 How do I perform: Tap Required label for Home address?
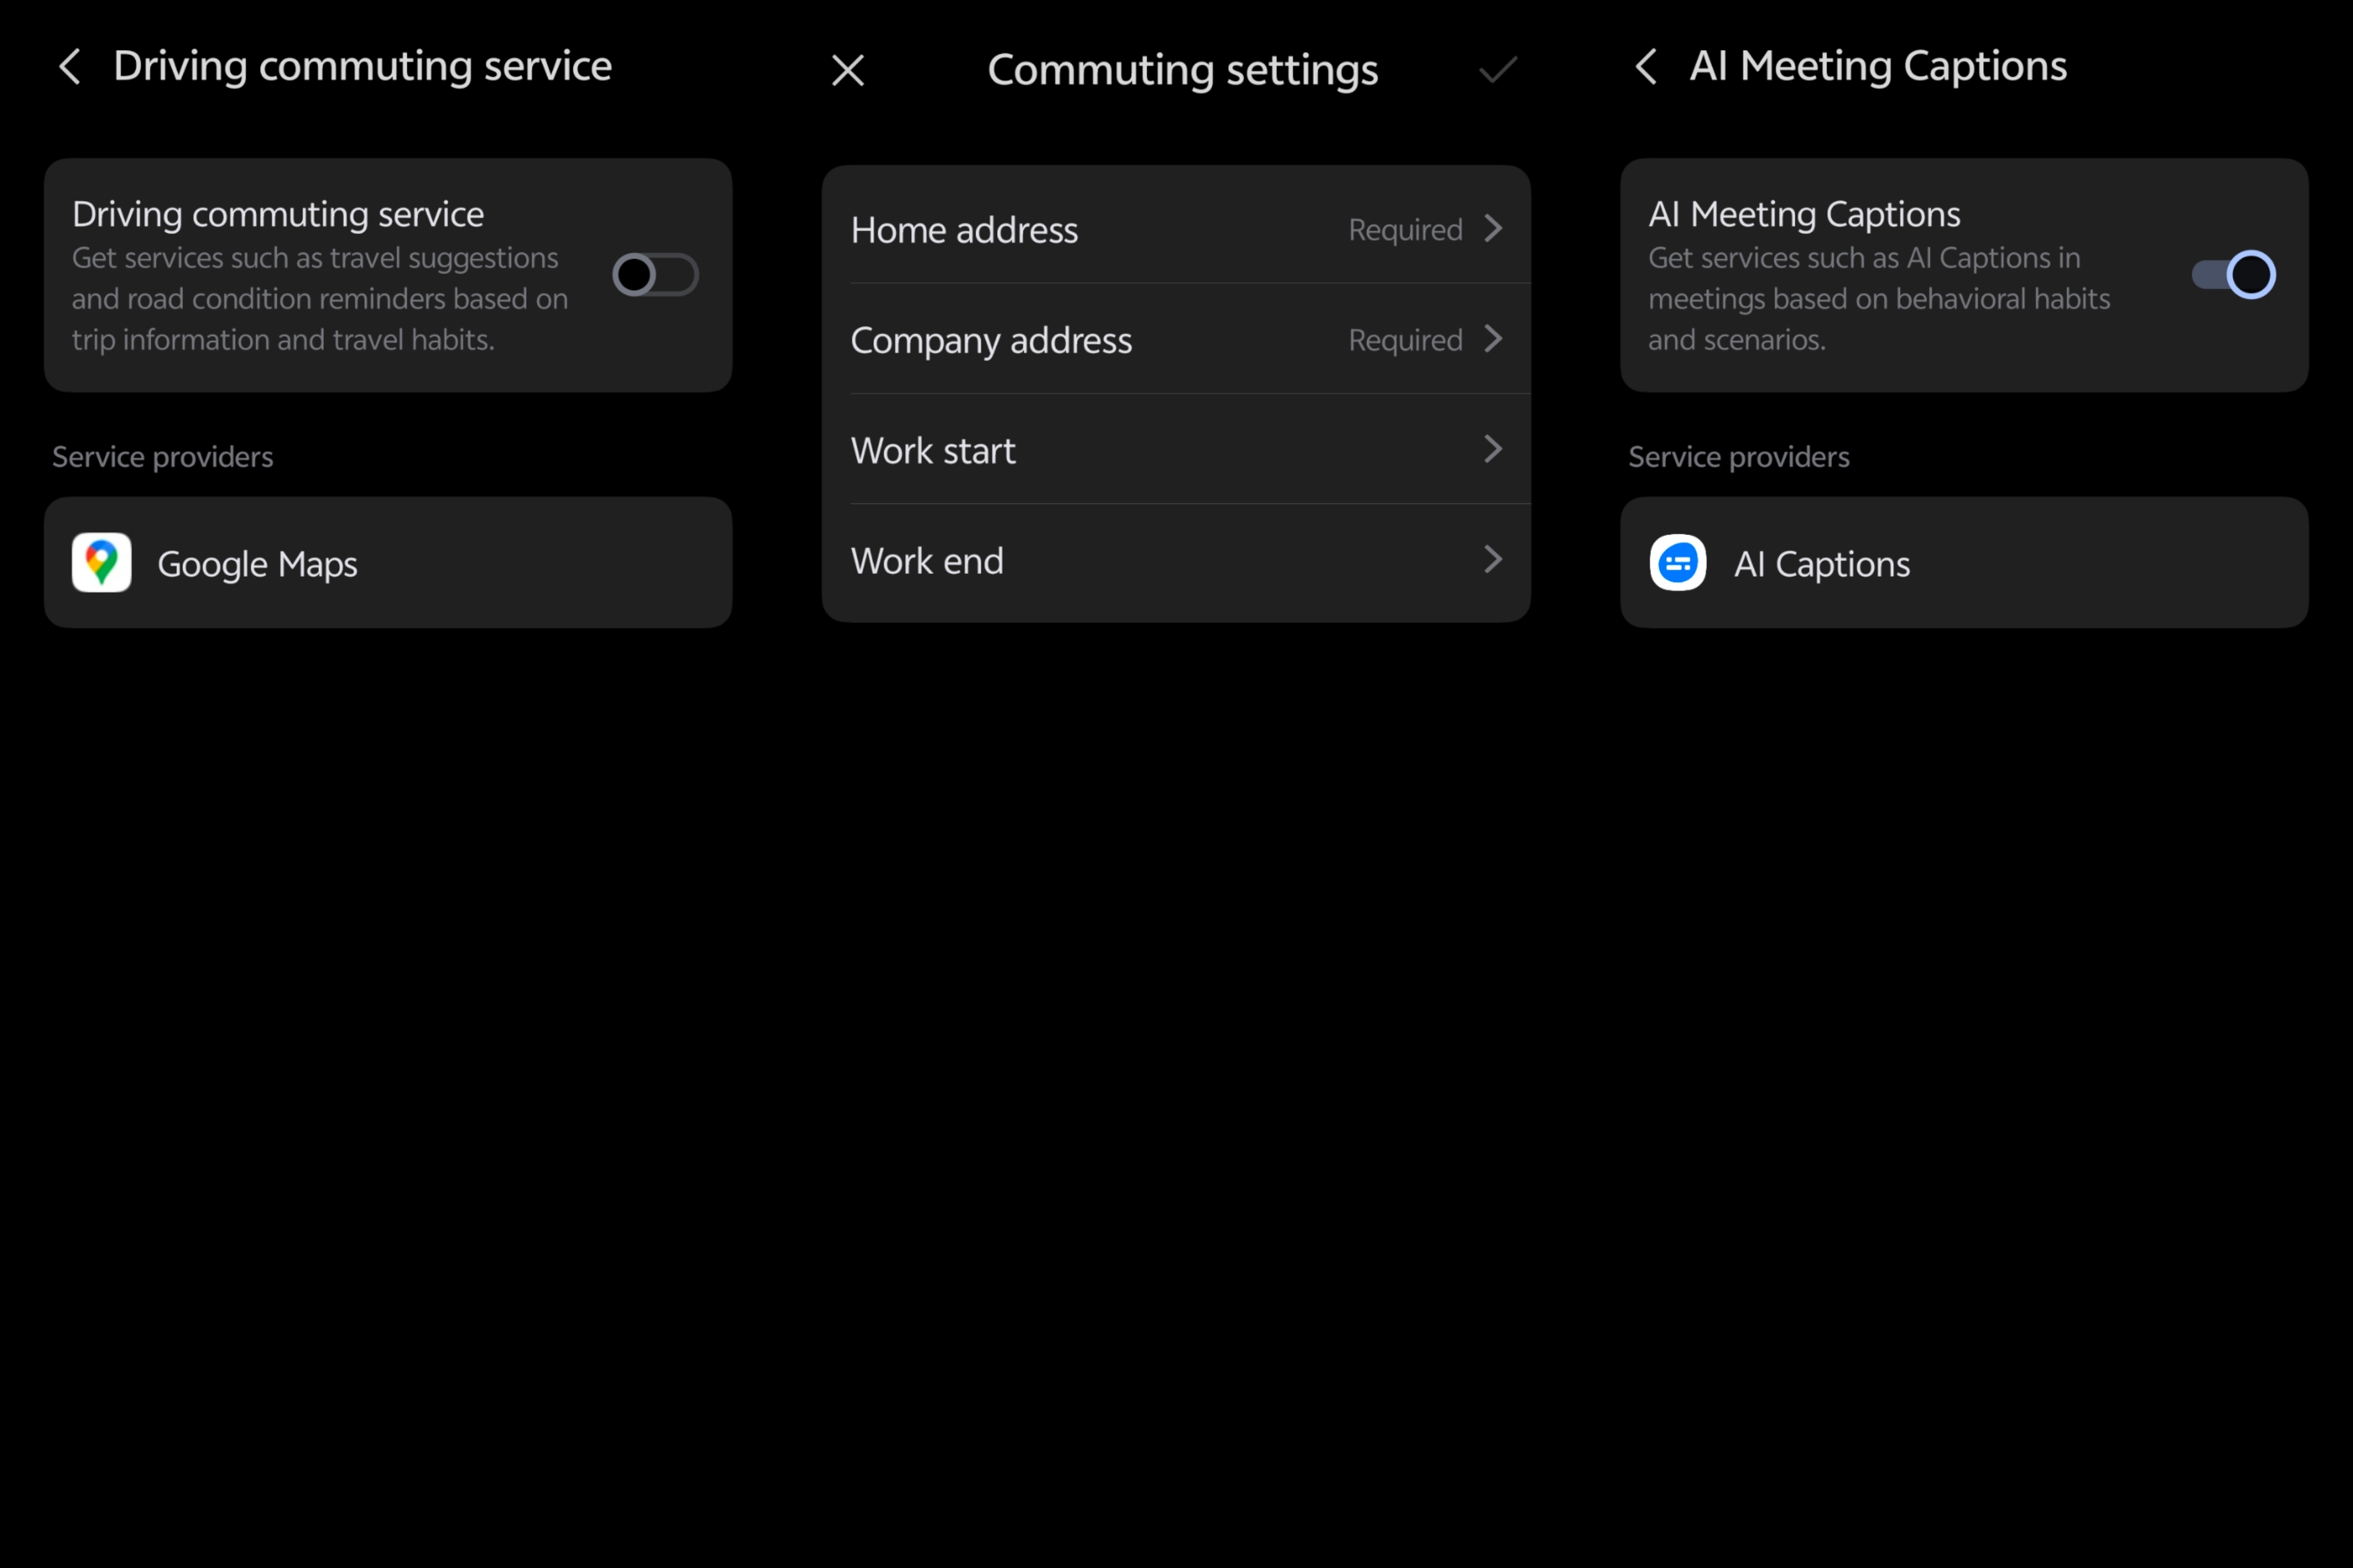pyautogui.click(x=1405, y=230)
